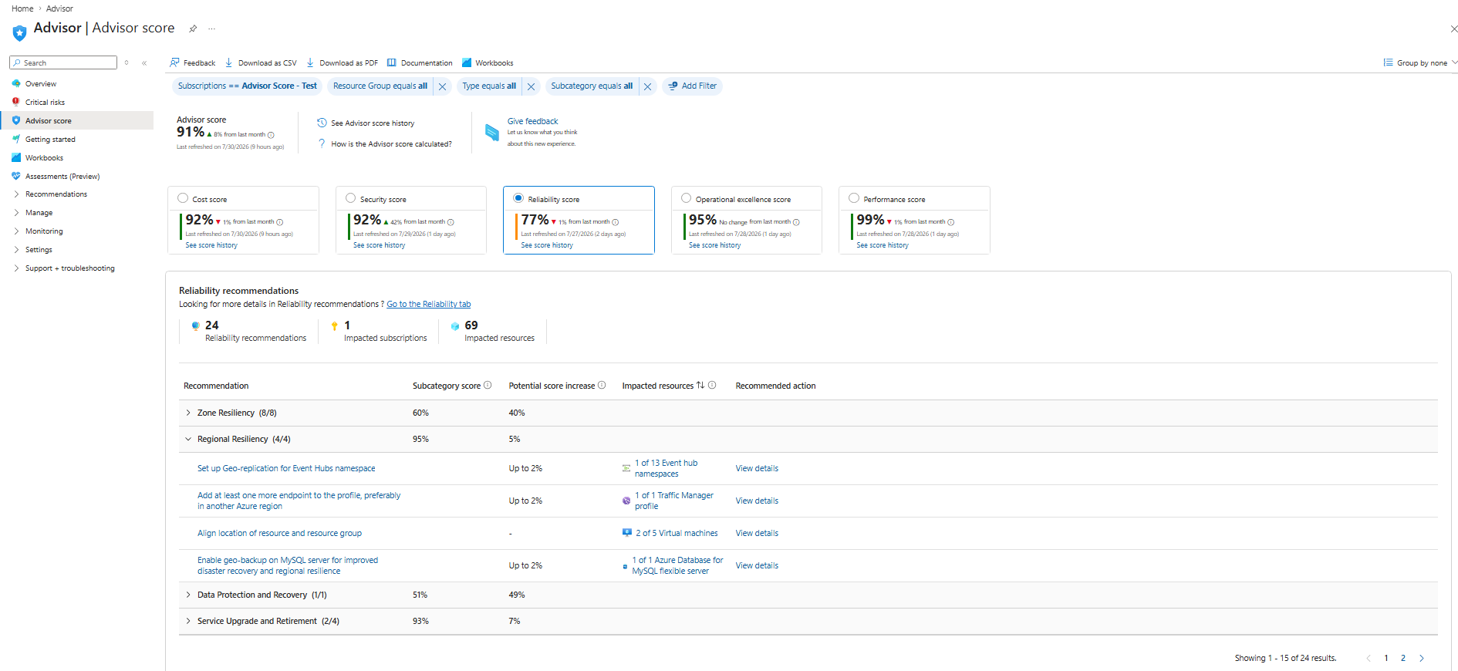Type in the sidebar Search field

tap(63, 63)
